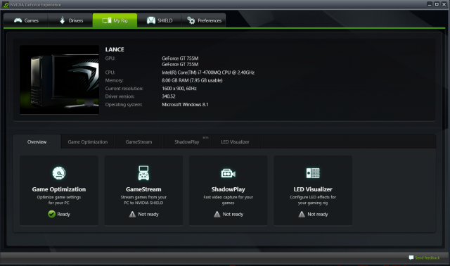Image resolution: width=450 pixels, height=266 pixels.
Task: Click the first GeForce GT 755M entry
Action: [x=180, y=58]
